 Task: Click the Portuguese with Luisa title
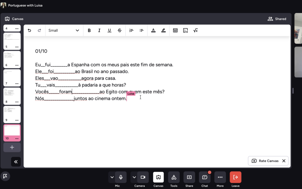25,5
